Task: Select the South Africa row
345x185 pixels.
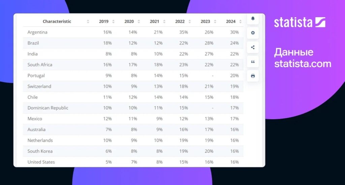Action: (133, 65)
